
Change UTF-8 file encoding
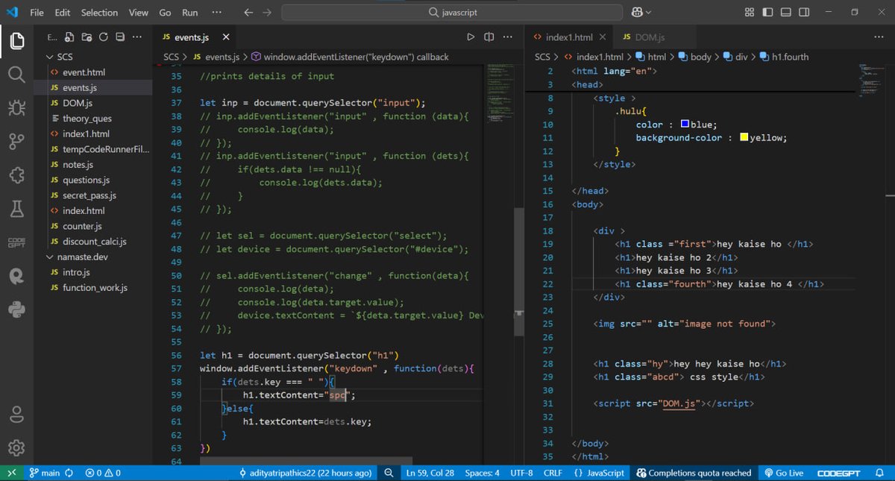(521, 473)
